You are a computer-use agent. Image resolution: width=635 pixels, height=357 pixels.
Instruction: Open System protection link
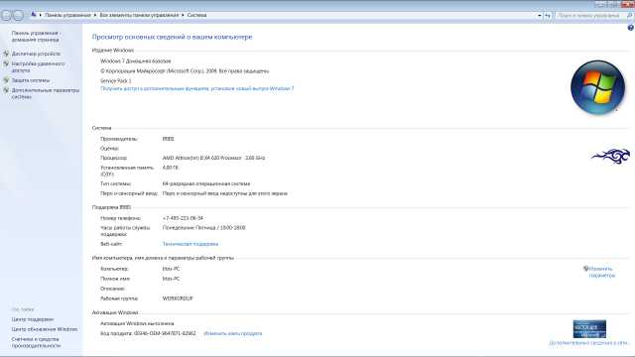pos(31,80)
